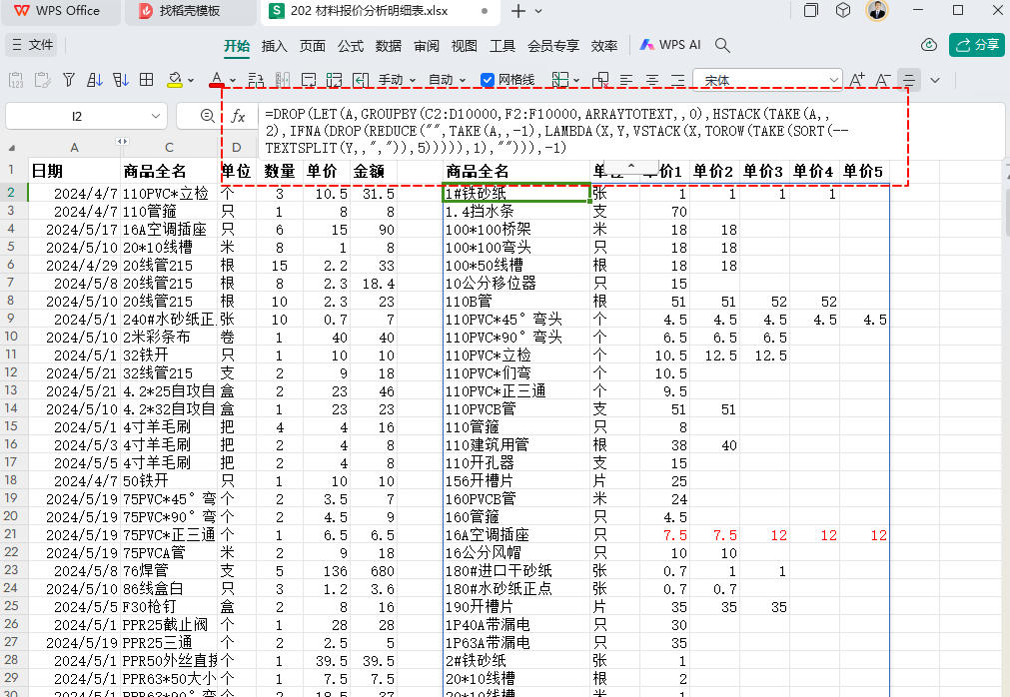Toggle the 网格线 gridlines checkbox
This screenshot has height=697, width=1010.
point(488,80)
